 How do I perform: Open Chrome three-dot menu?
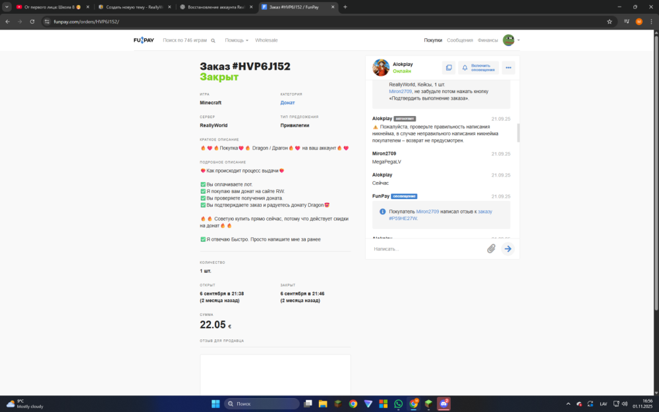(651, 22)
